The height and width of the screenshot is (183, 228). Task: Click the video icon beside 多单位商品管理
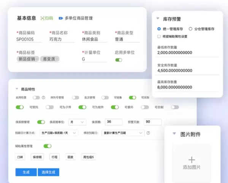(x=60, y=18)
